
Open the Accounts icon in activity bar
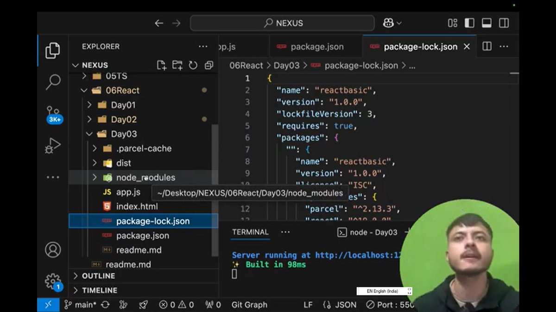53,250
